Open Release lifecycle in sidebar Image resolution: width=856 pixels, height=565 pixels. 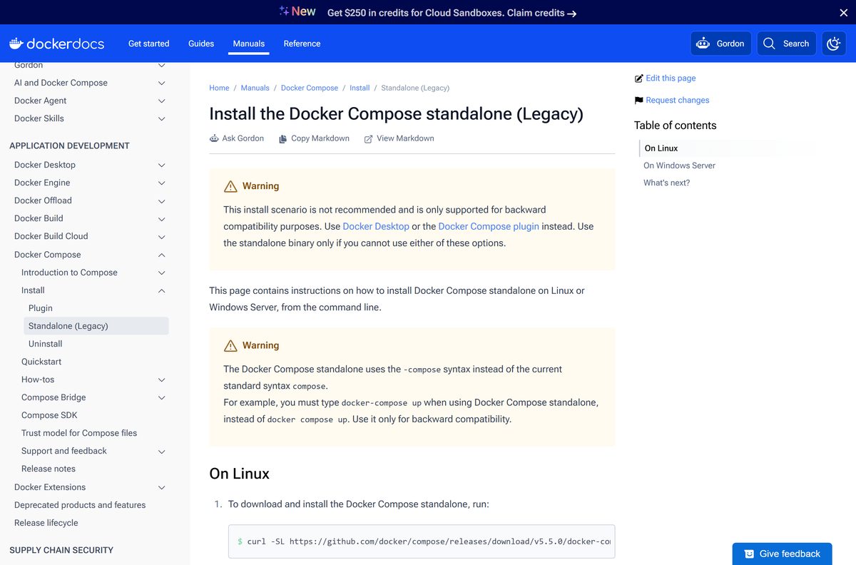pos(46,523)
